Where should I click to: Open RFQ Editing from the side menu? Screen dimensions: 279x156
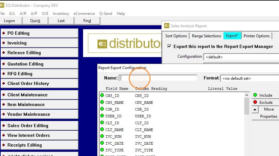(x=40, y=74)
